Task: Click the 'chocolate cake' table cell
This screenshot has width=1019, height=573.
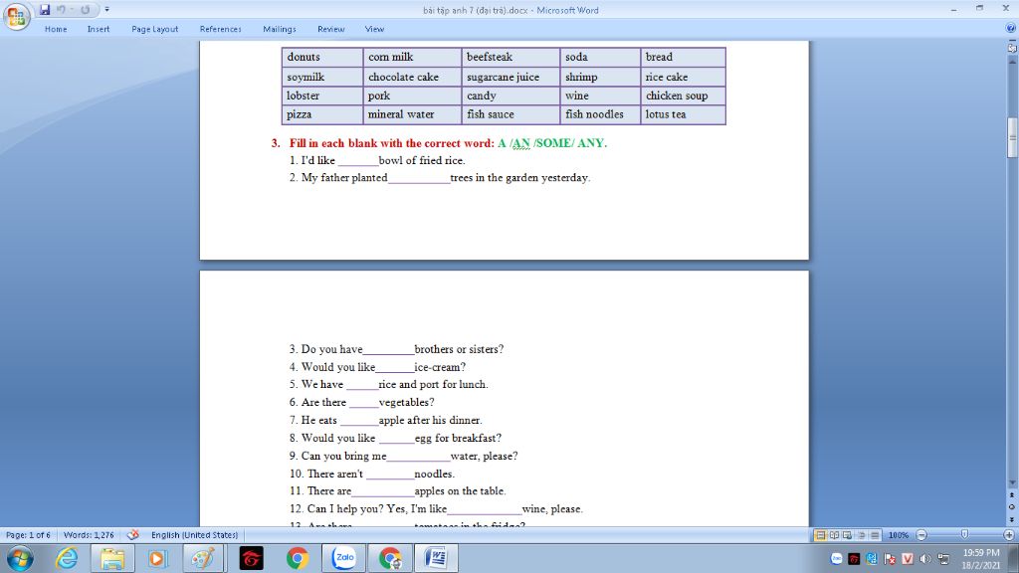Action: 412,77
